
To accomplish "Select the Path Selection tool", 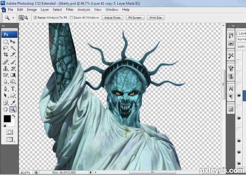I will (x=5, y=95).
